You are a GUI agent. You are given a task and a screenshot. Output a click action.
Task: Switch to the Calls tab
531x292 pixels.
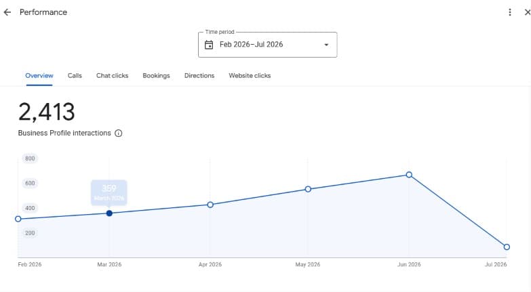(75, 76)
